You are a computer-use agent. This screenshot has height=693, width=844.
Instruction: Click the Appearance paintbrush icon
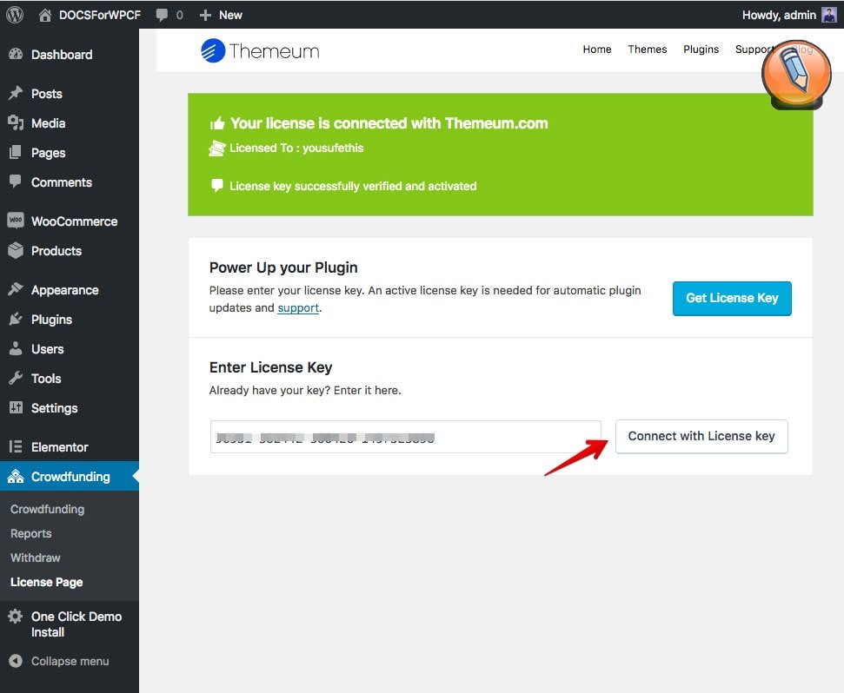pyautogui.click(x=16, y=289)
